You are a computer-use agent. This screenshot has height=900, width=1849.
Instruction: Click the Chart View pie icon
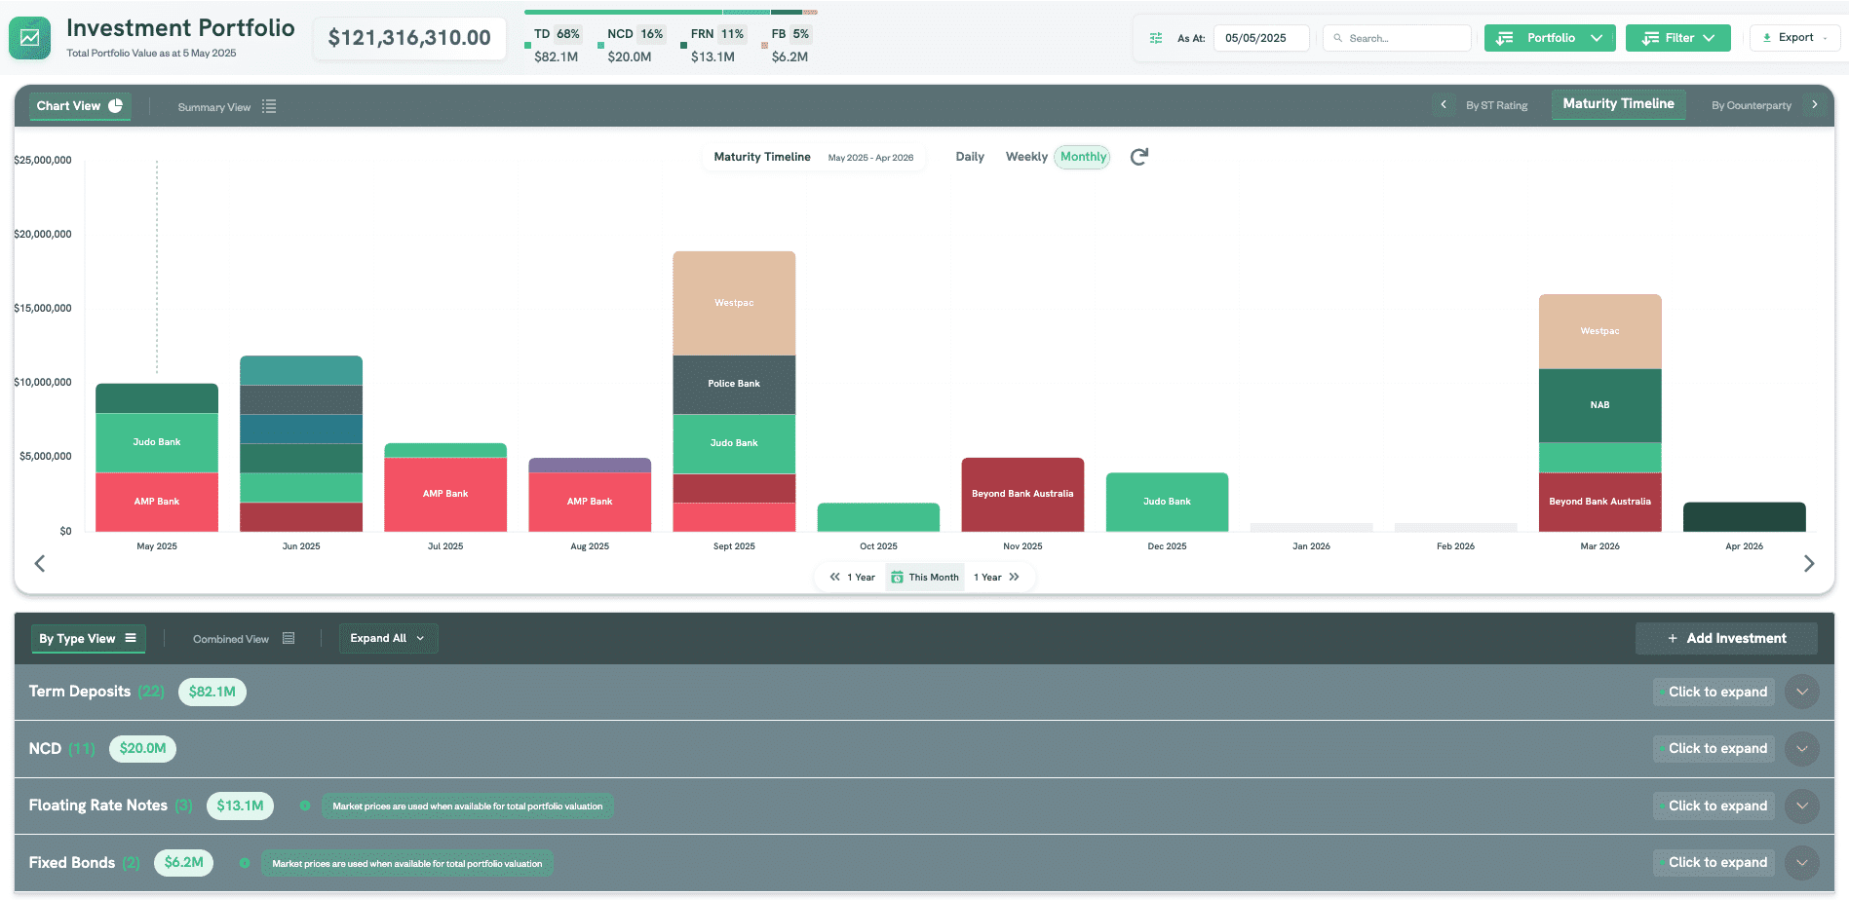tap(116, 105)
